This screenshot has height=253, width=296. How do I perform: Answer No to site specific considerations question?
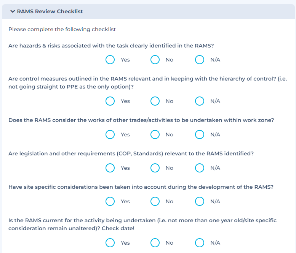click(155, 201)
